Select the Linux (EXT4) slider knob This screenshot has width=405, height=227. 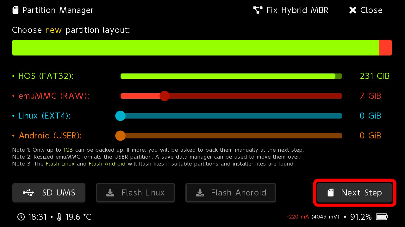[x=120, y=116]
